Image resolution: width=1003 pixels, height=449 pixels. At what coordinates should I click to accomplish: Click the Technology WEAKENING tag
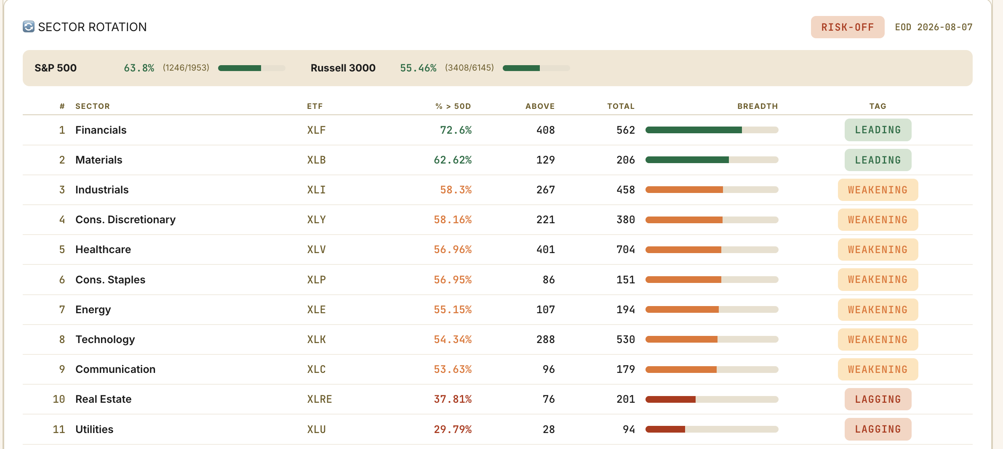pyautogui.click(x=878, y=340)
